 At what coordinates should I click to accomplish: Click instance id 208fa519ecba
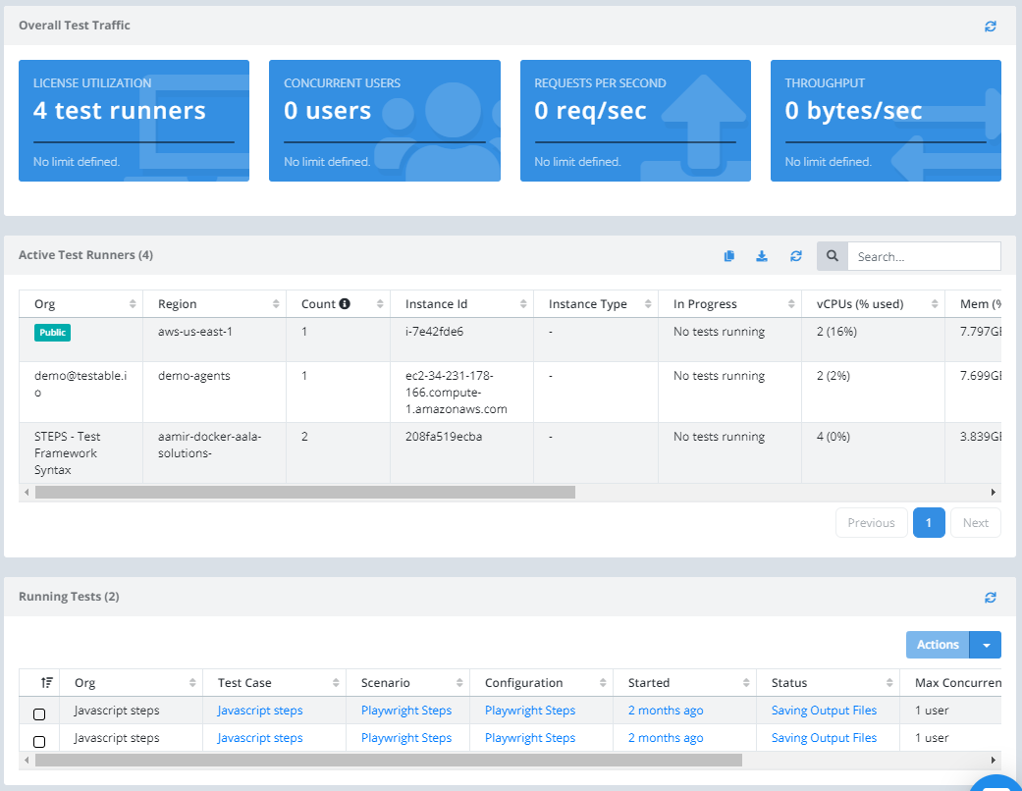[x=444, y=437]
